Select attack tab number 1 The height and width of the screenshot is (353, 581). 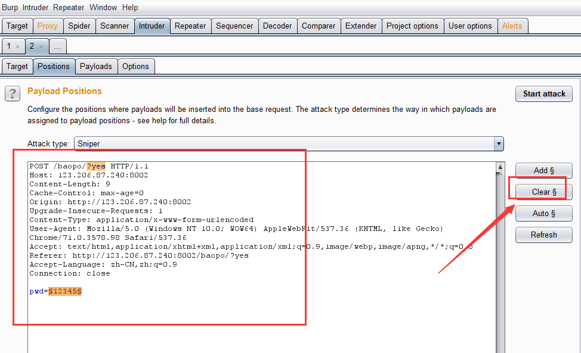click(9, 46)
